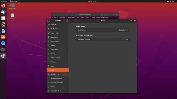Open Files from the dock

click(x=3, y=18)
